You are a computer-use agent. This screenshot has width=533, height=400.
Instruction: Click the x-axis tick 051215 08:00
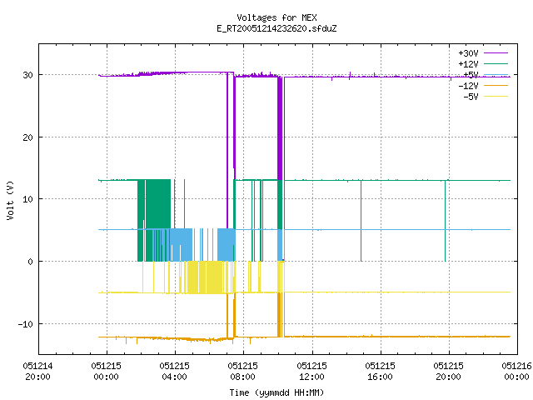242,372
